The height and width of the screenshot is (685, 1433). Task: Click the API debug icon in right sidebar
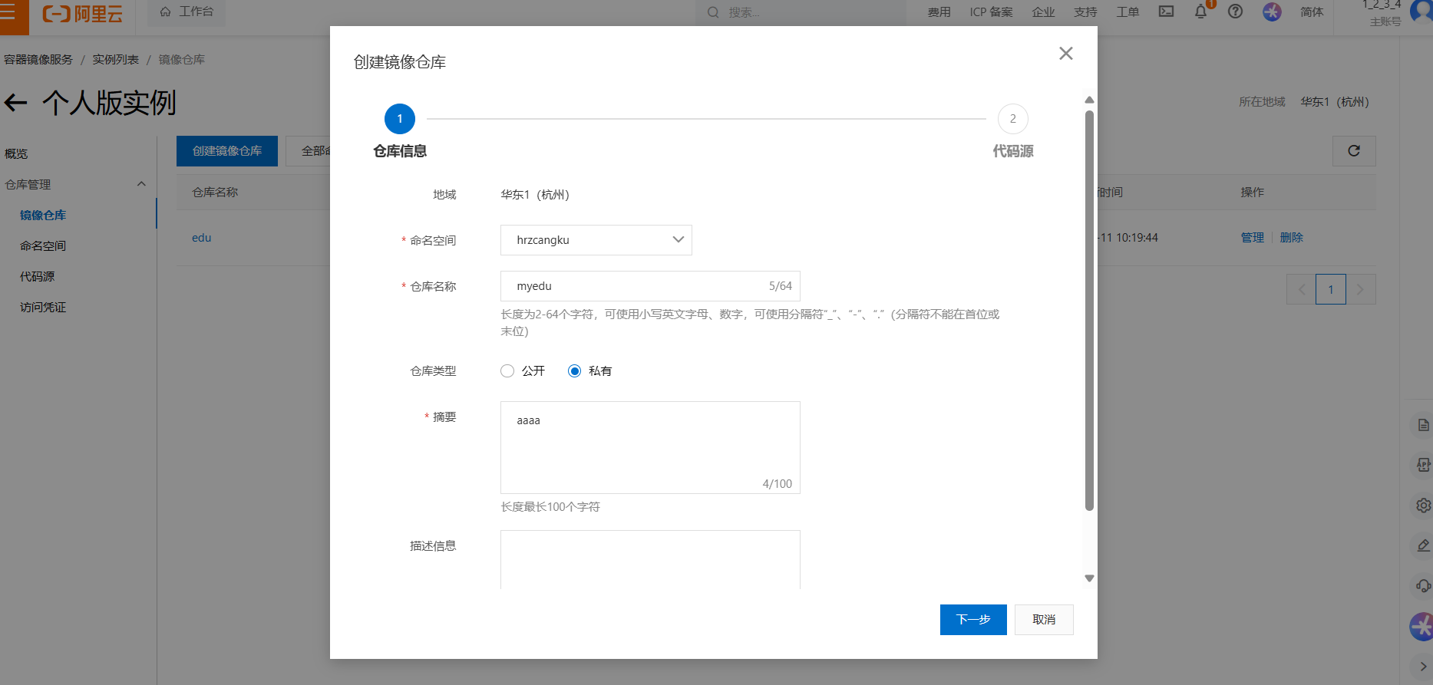point(1423,465)
